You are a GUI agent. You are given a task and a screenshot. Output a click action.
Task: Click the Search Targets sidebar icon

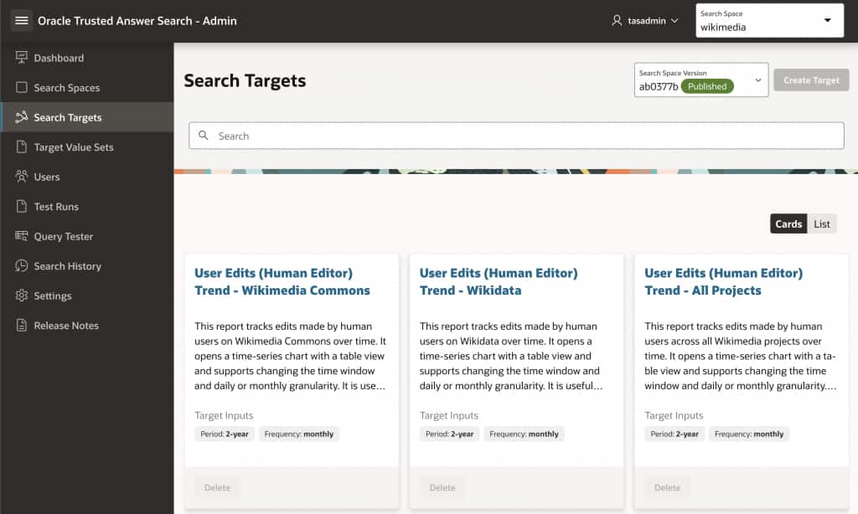[x=21, y=117]
